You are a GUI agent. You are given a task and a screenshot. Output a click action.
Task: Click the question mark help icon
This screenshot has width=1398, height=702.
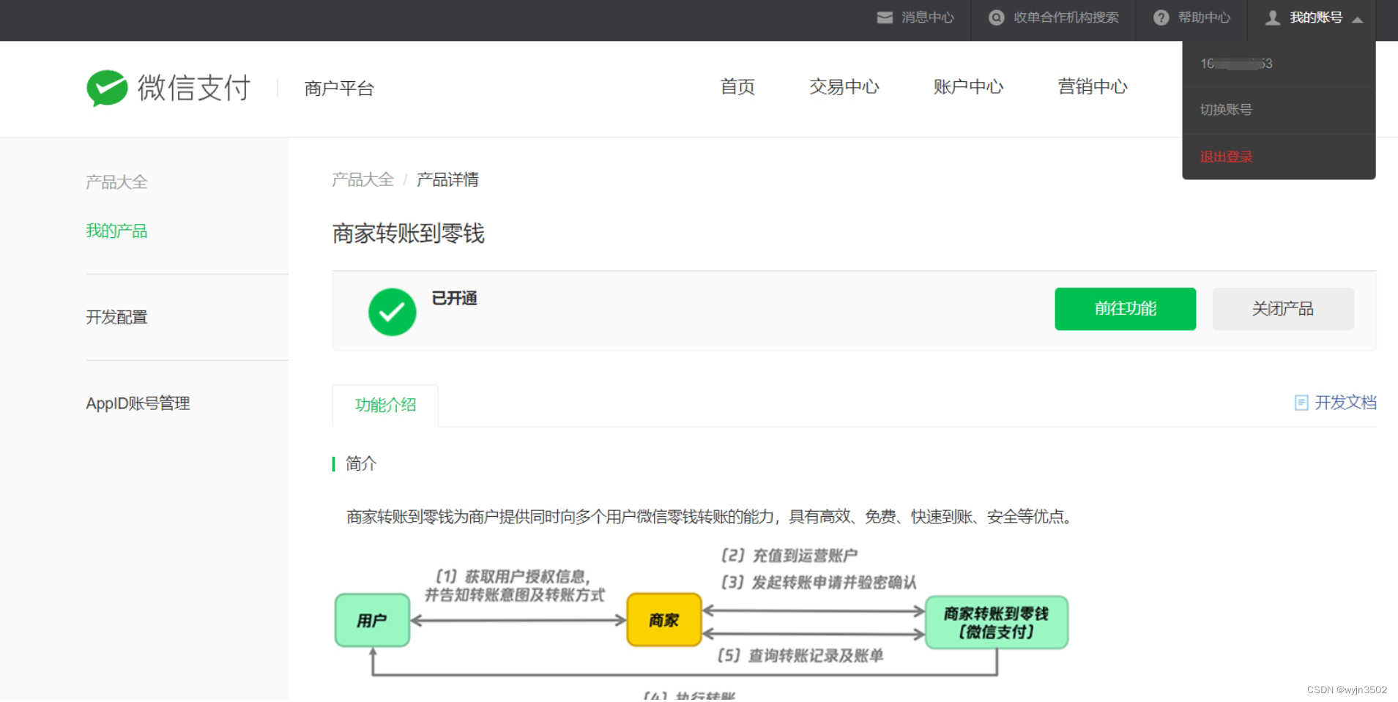pos(1161,18)
